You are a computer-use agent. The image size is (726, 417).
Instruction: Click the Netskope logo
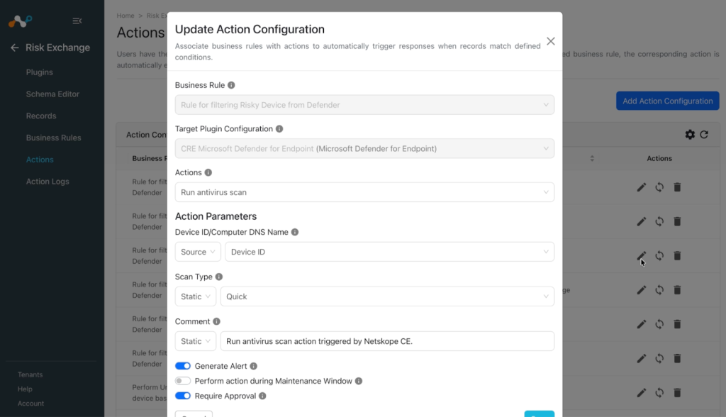[20, 21]
